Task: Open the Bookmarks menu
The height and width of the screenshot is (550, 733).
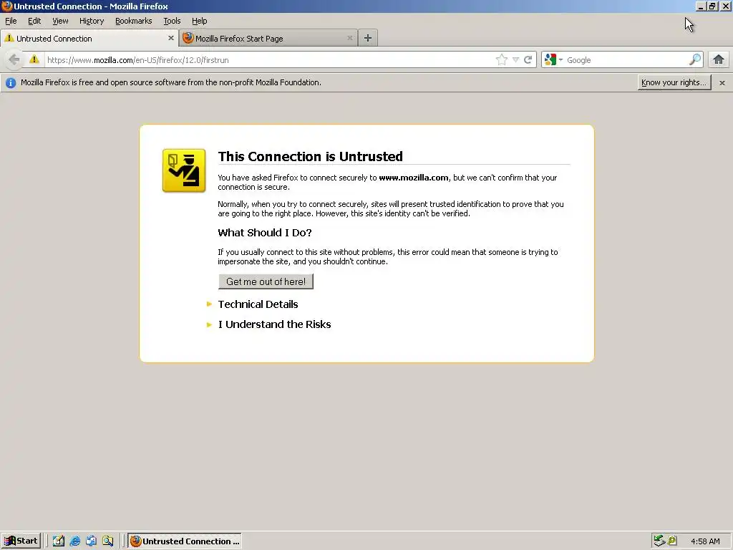Action: coord(134,21)
